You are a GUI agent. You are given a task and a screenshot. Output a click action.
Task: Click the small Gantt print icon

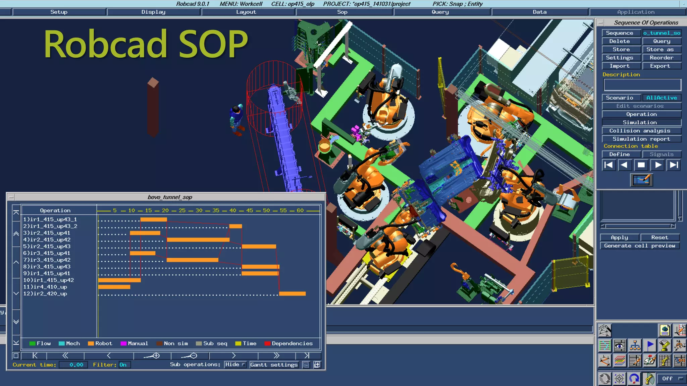(x=306, y=365)
